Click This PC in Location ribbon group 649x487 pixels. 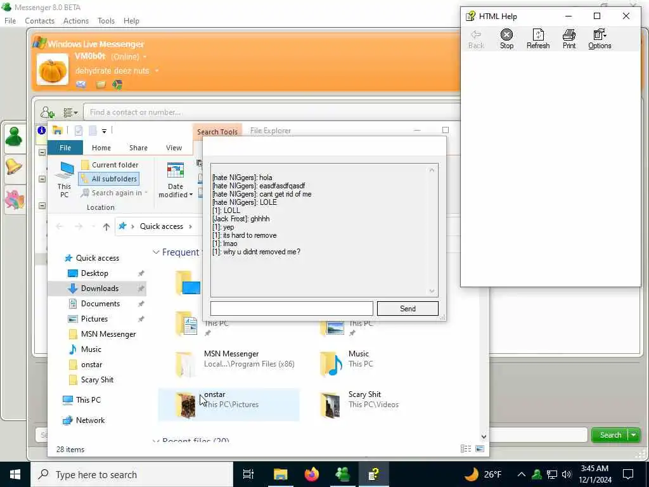point(64,179)
